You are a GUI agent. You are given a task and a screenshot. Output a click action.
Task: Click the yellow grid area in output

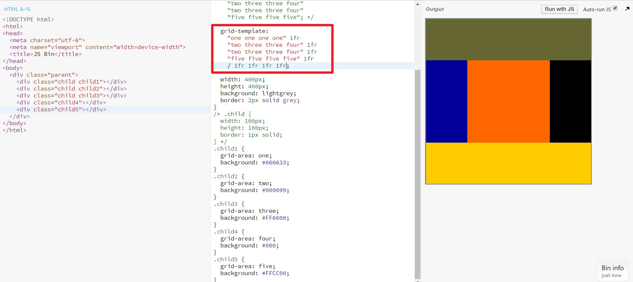(509, 163)
